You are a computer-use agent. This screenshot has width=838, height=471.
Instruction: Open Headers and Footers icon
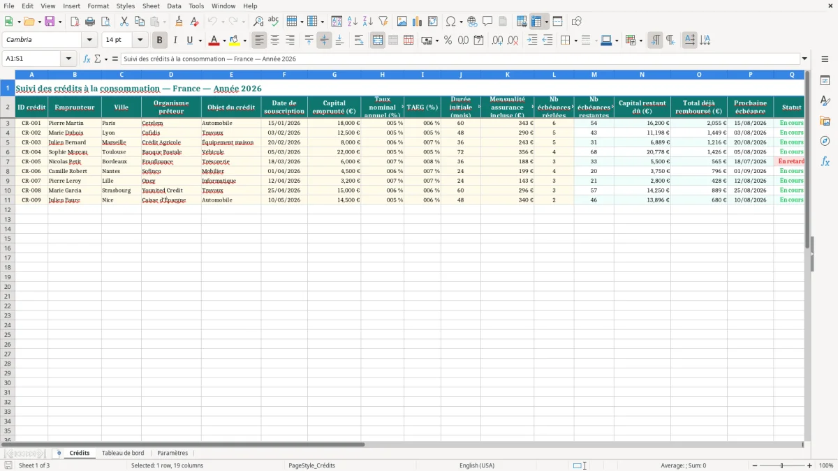coord(503,22)
